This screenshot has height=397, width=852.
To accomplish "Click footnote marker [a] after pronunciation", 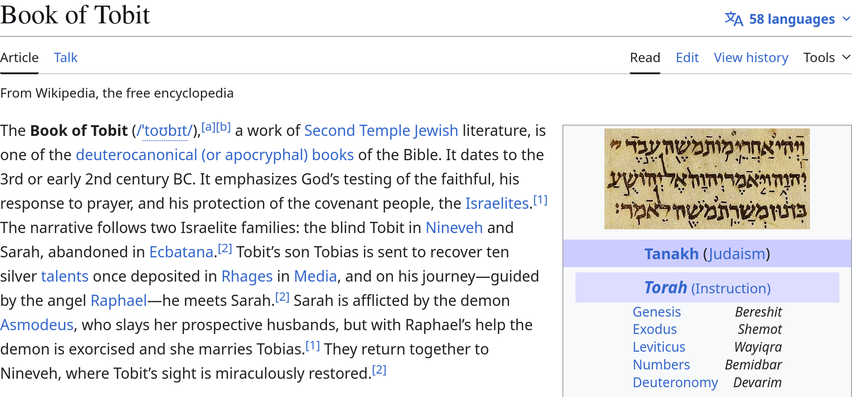I will [x=209, y=127].
